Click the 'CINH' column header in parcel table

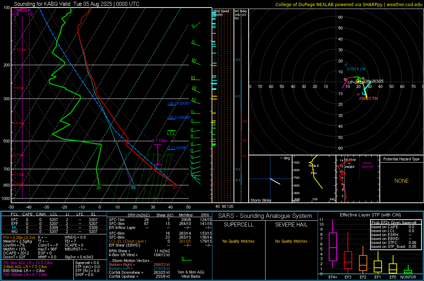(41, 214)
